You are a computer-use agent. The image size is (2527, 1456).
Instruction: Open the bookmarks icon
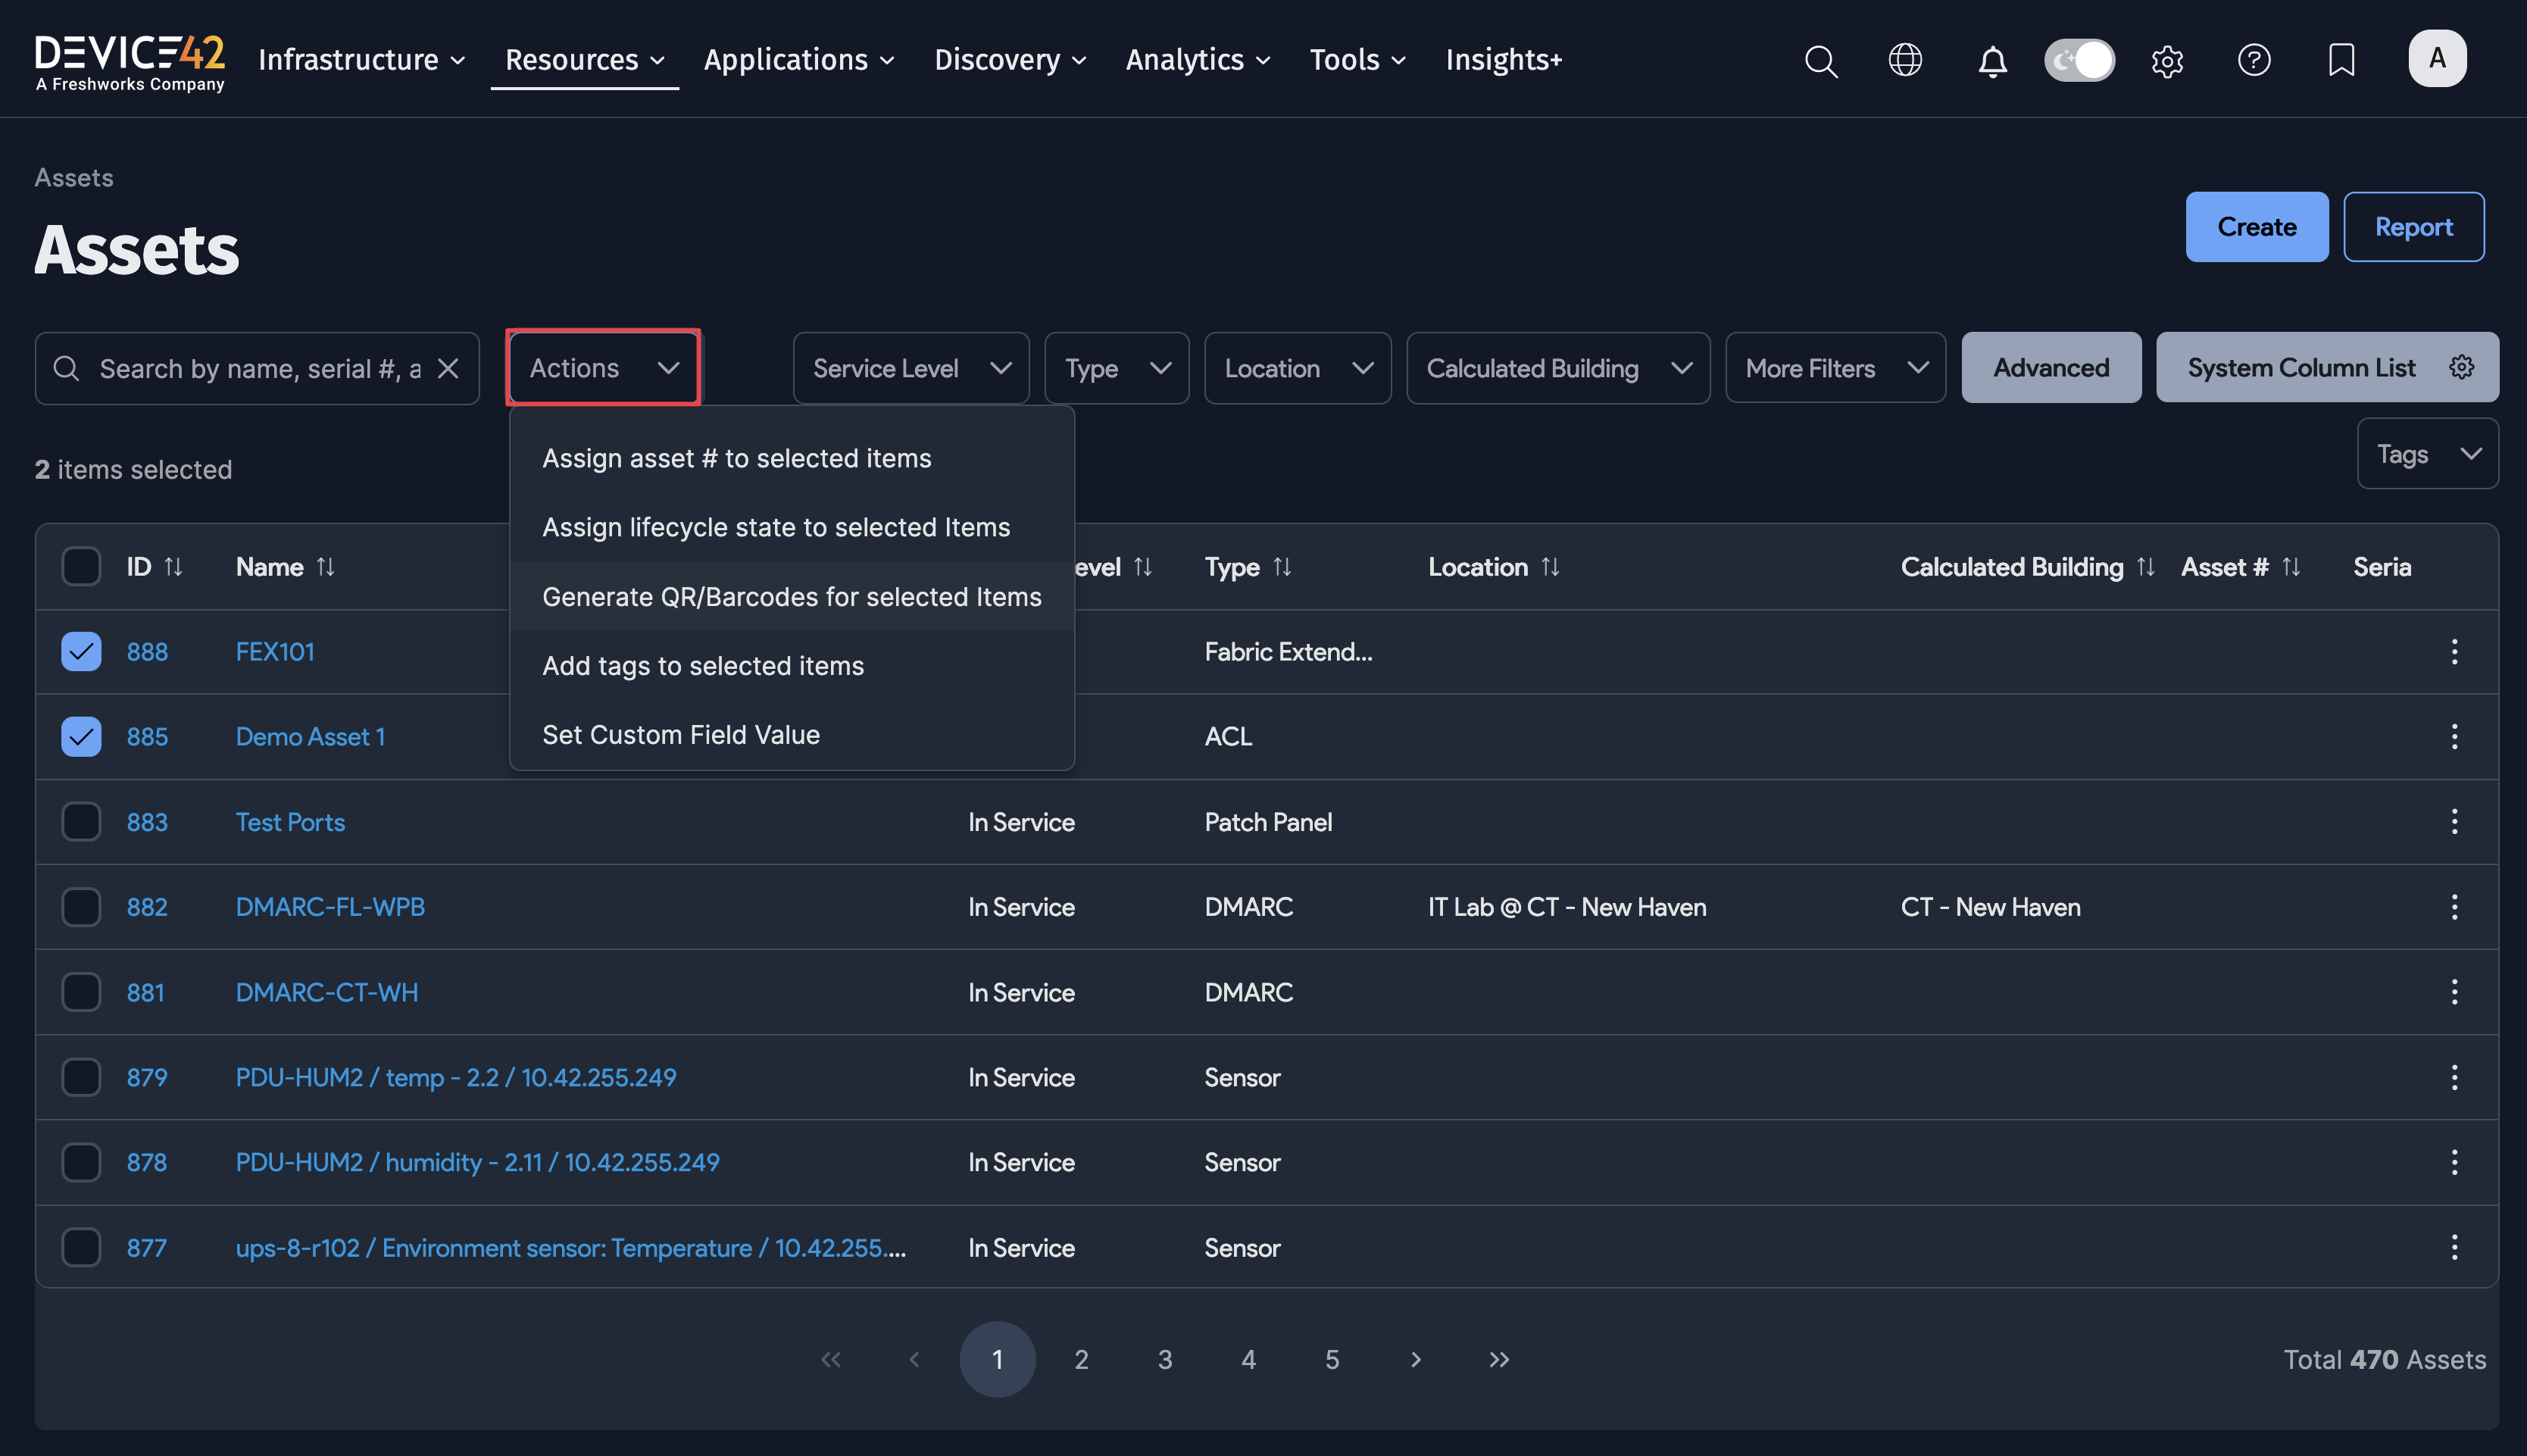(x=2342, y=60)
